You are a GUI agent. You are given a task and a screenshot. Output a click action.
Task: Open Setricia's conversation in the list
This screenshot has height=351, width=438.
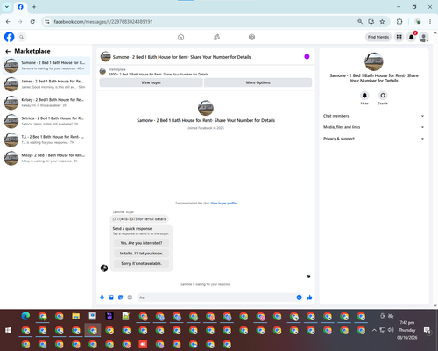[x=46, y=121]
